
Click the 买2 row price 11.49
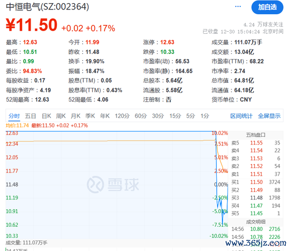tap(256, 190)
